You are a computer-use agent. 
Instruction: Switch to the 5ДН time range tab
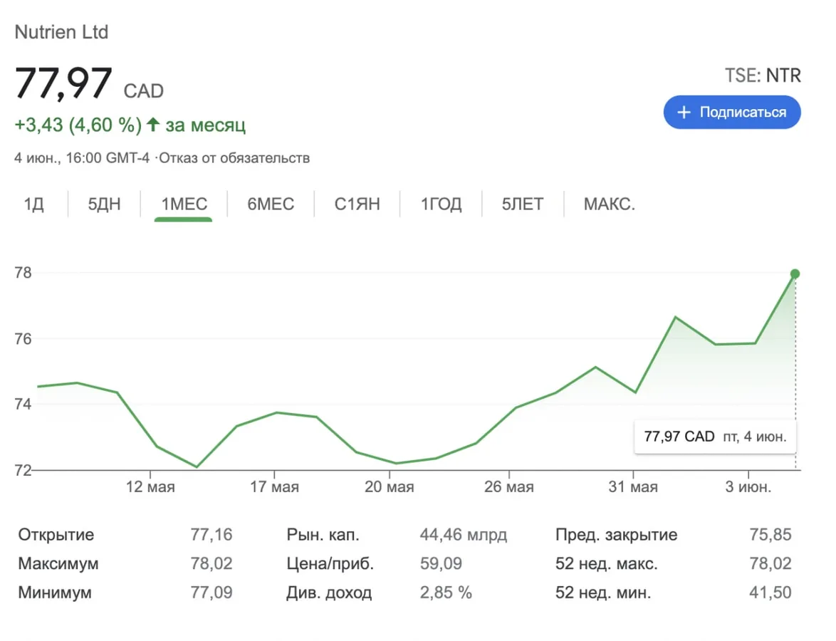coord(105,204)
